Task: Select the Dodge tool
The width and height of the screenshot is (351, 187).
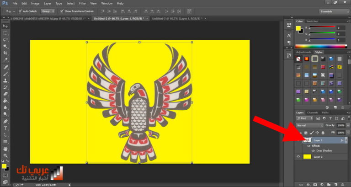Action: pyautogui.click(x=5, y=114)
